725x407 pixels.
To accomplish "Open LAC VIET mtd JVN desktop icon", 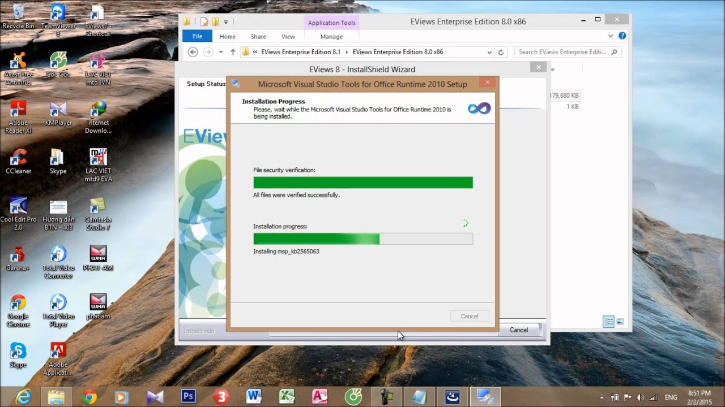I will pyautogui.click(x=98, y=68).
